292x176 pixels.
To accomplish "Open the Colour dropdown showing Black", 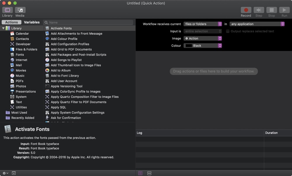I will coord(203,46).
